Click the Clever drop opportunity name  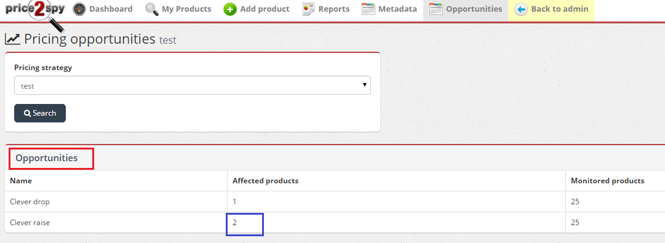30,201
